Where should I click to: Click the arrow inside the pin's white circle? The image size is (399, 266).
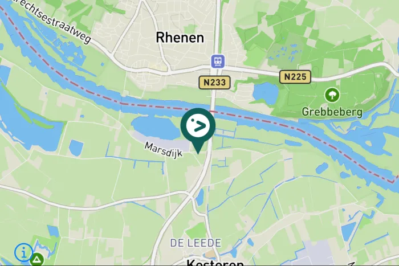[200, 126]
